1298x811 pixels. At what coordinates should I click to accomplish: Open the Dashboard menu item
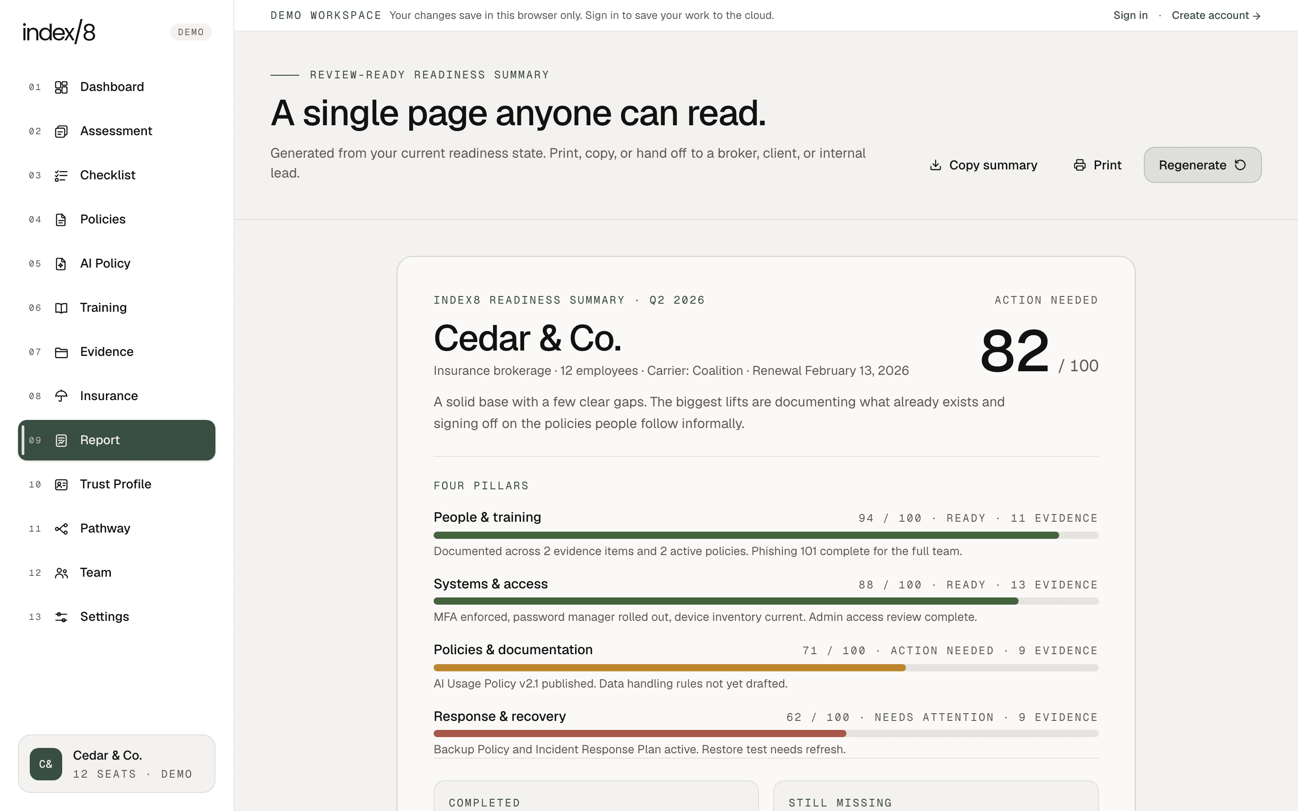[x=116, y=87]
